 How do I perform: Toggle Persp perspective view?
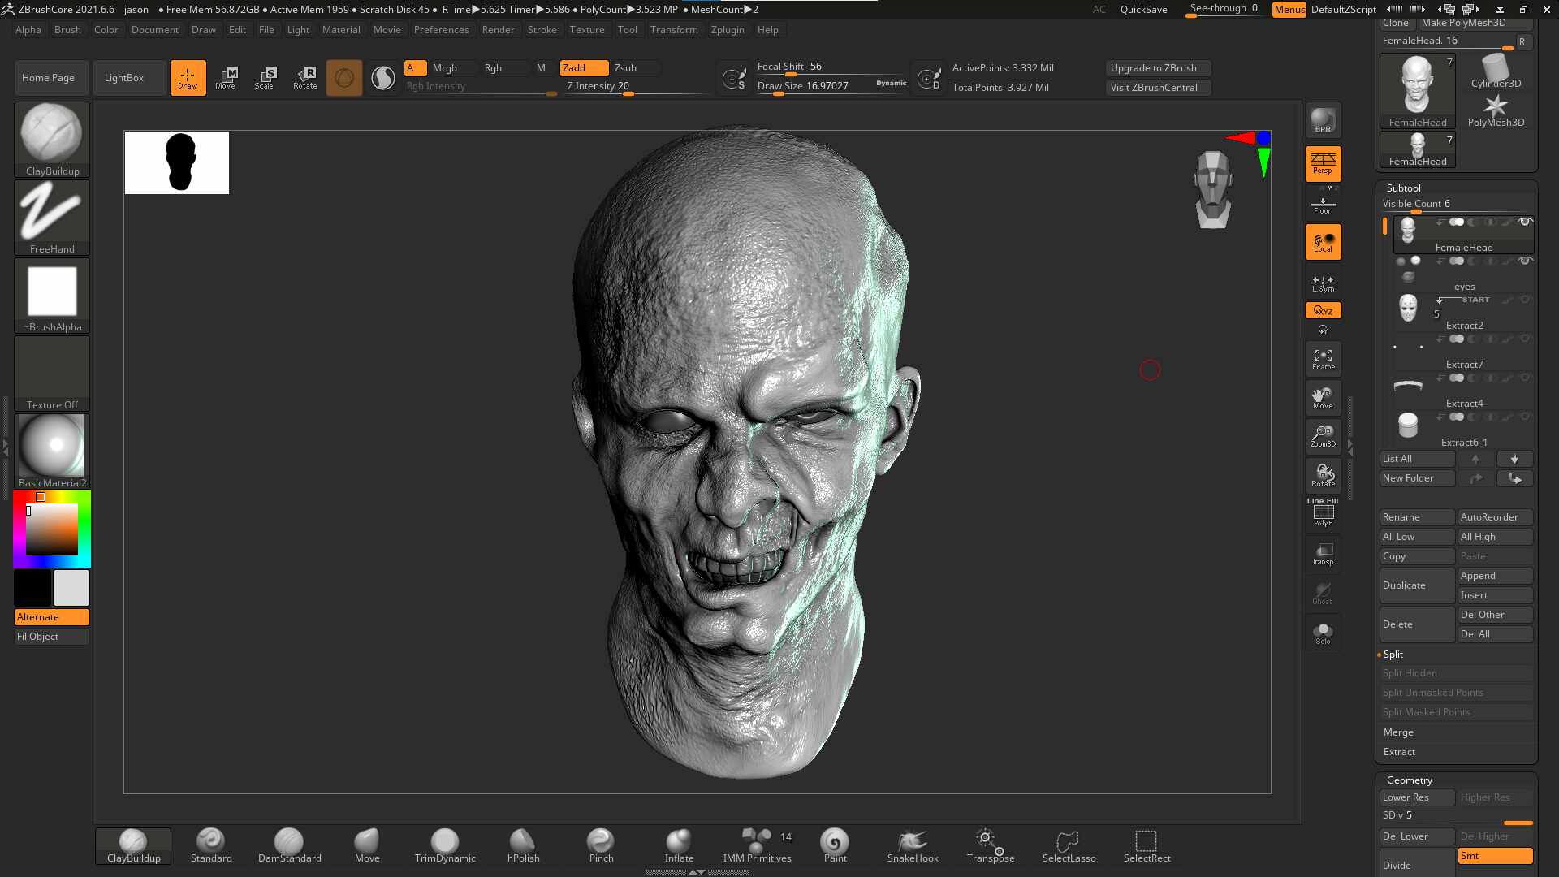pyautogui.click(x=1323, y=163)
